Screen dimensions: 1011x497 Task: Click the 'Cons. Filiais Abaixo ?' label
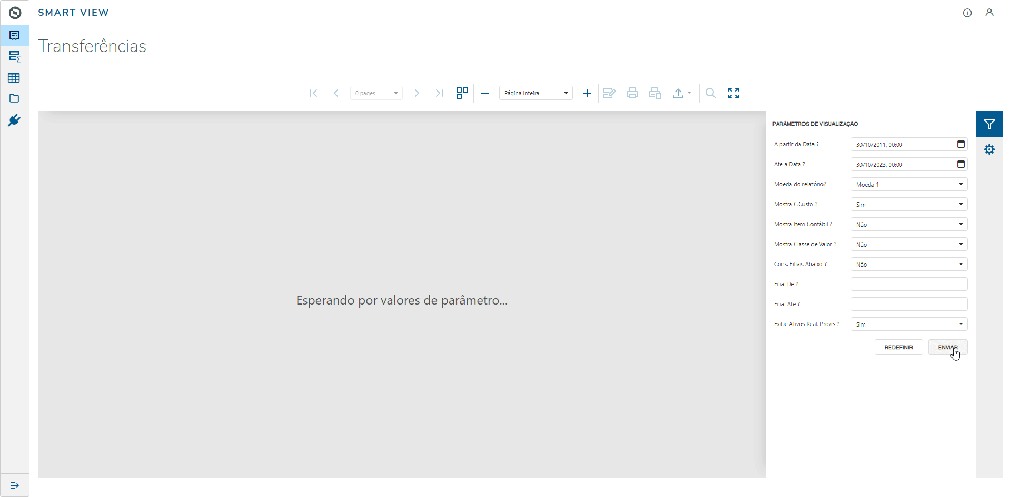pos(800,264)
